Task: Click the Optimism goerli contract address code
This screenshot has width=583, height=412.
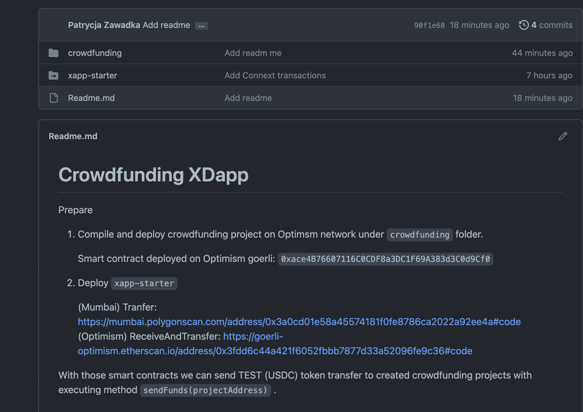Action: 385,259
